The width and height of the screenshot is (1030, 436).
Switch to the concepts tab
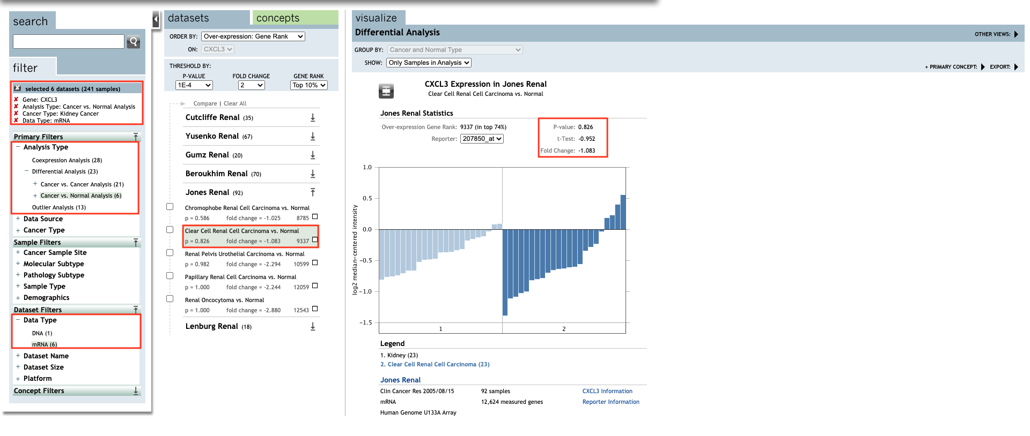point(295,18)
